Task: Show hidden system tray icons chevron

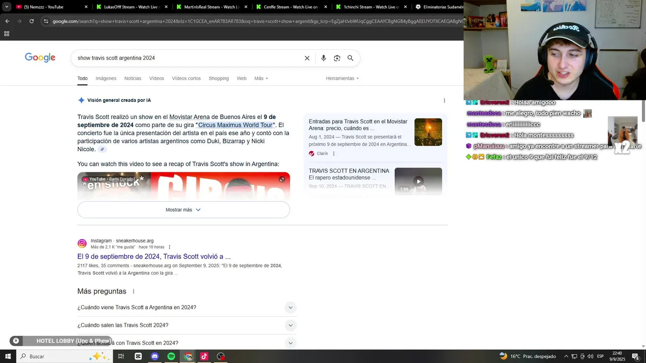Action: tap(566, 356)
